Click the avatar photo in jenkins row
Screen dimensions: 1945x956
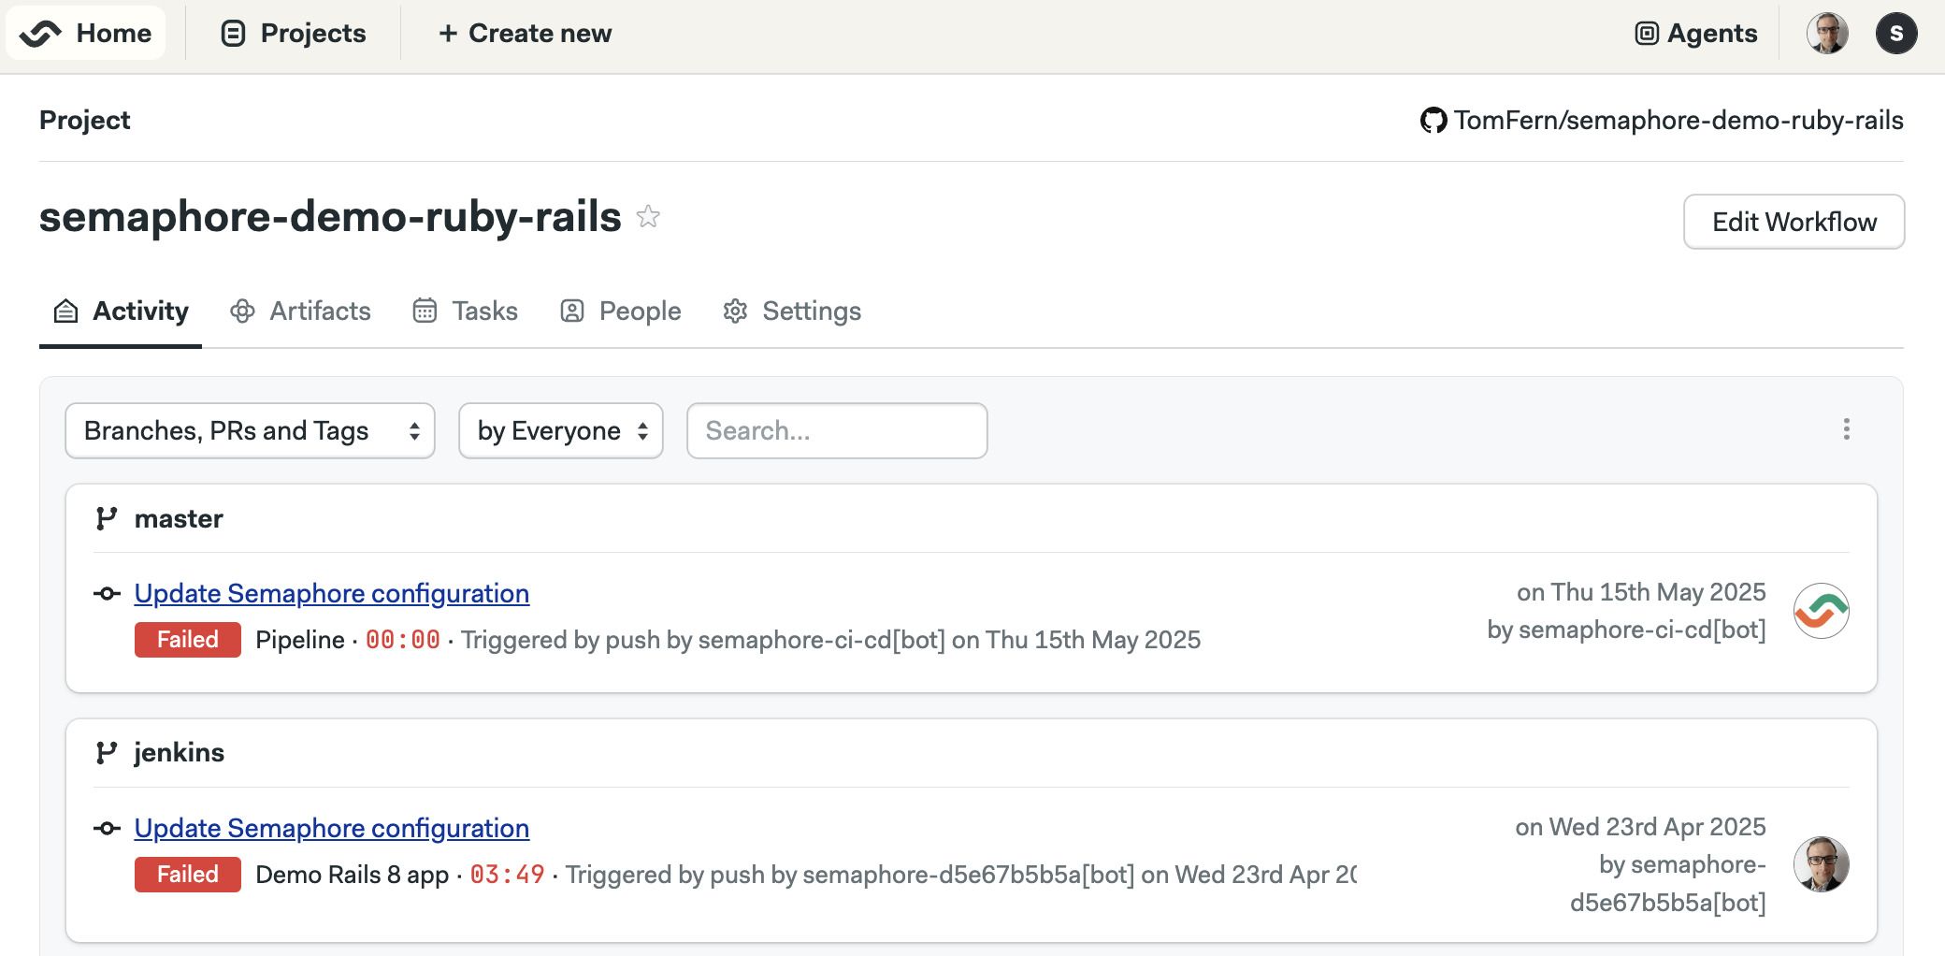[x=1822, y=864]
